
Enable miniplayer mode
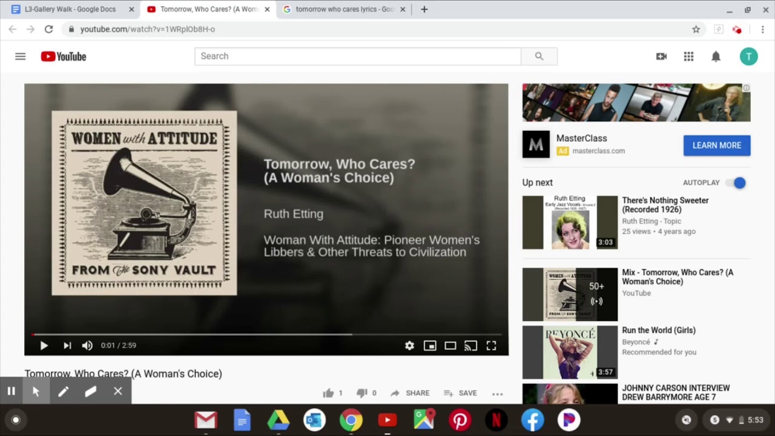[430, 345]
